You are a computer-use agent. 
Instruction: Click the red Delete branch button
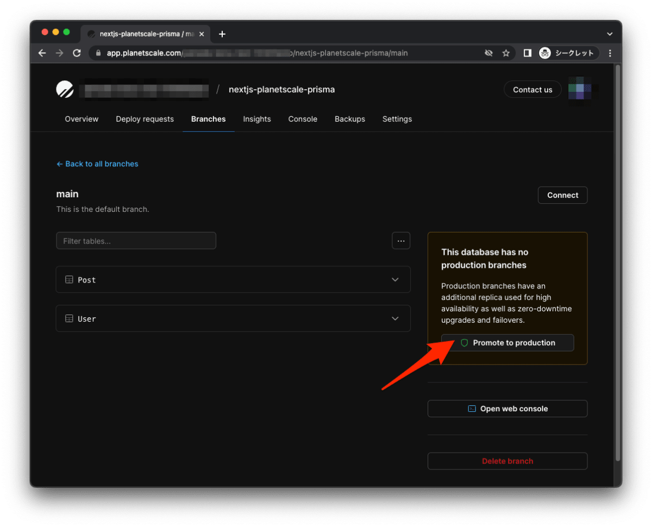[507, 461]
